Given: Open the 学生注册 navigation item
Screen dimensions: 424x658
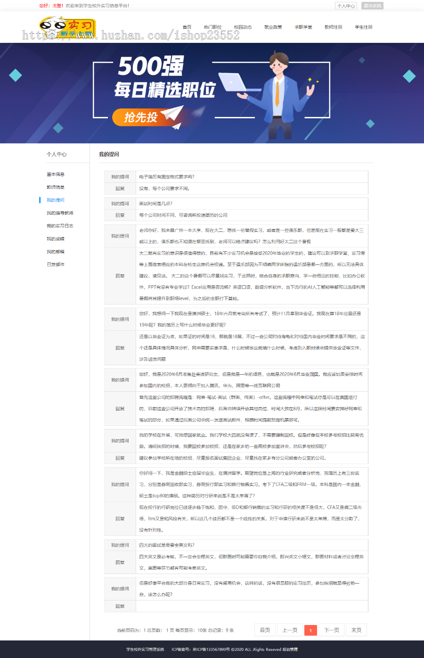Looking at the screenshot, I should pyautogui.click(x=363, y=27).
